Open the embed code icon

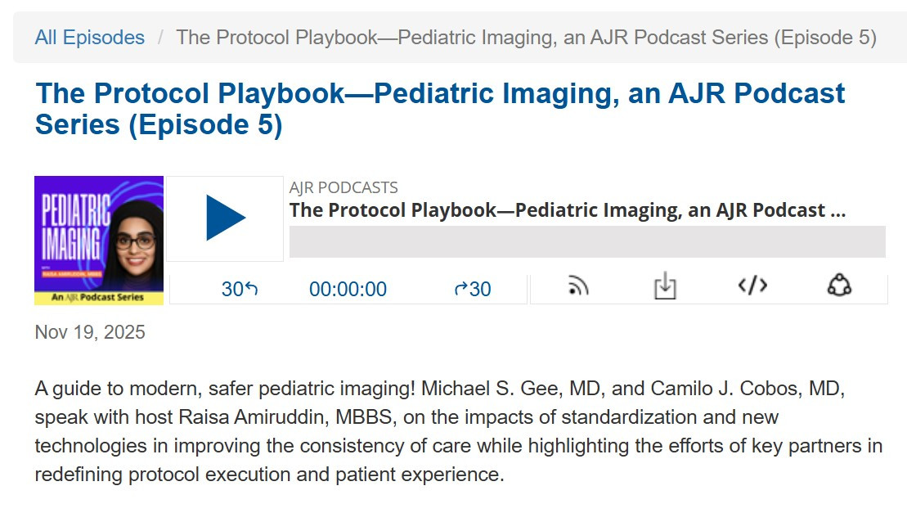[752, 286]
